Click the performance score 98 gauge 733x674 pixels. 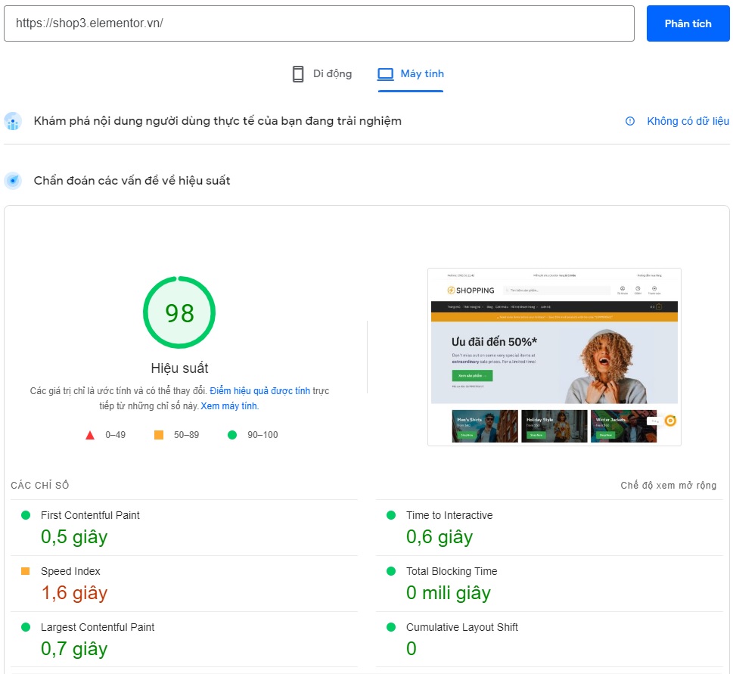[x=179, y=312]
